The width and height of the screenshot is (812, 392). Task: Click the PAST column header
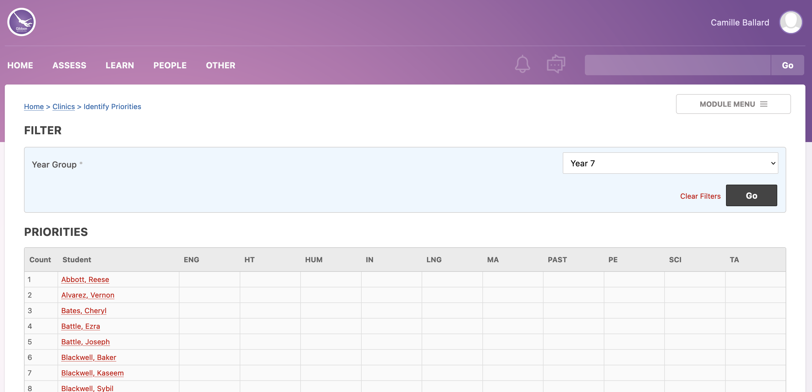coord(557,260)
